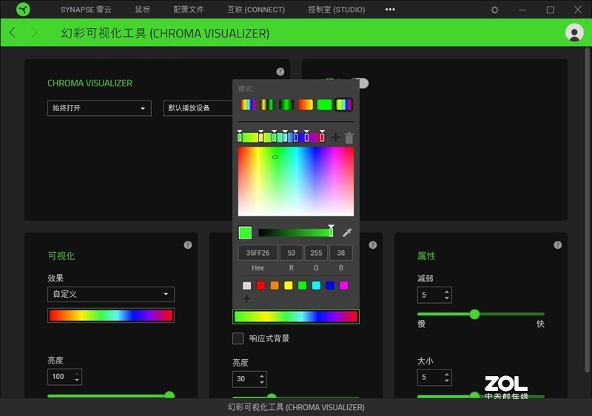Open the help icon in Chroma Visualizer panel
Screen dimensions: 592x416
point(280,72)
